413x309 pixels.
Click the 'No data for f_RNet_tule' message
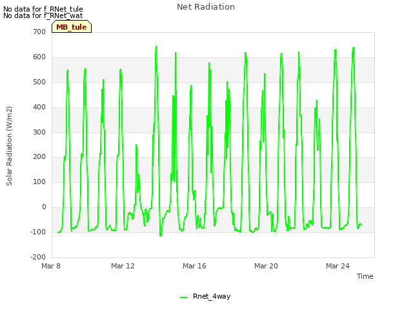click(43, 9)
